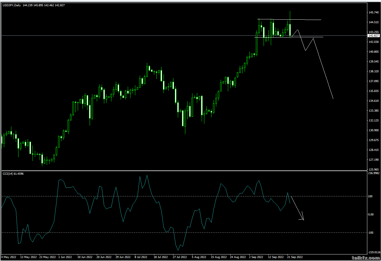Viewport: 381px width, 261px height.
Task: Click the 129.675 price axis label
Action: click(x=374, y=140)
